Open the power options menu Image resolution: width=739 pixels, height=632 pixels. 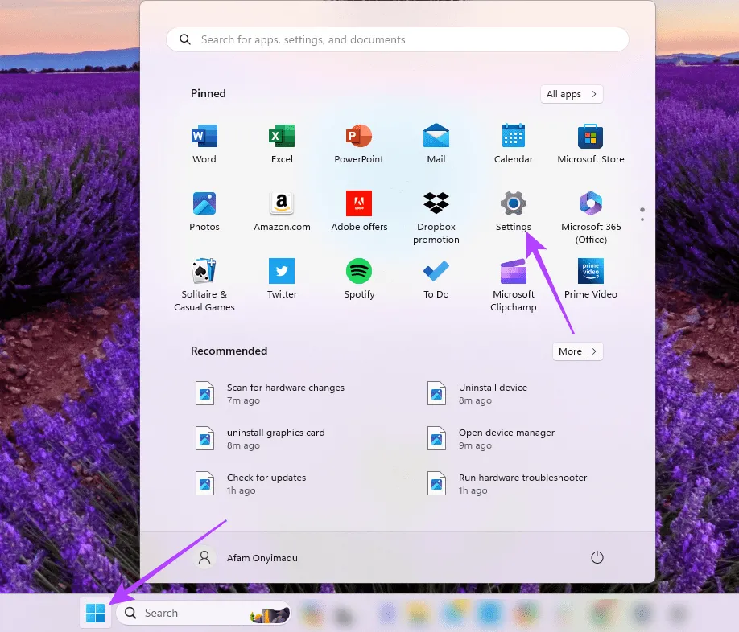click(597, 557)
